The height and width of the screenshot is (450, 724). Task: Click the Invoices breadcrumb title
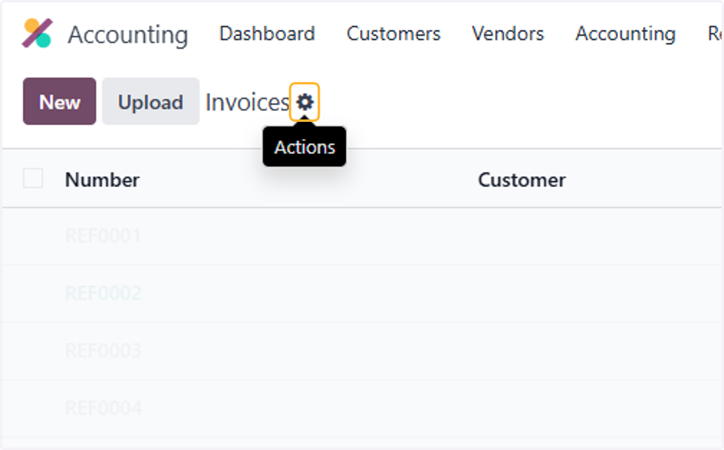point(247,103)
